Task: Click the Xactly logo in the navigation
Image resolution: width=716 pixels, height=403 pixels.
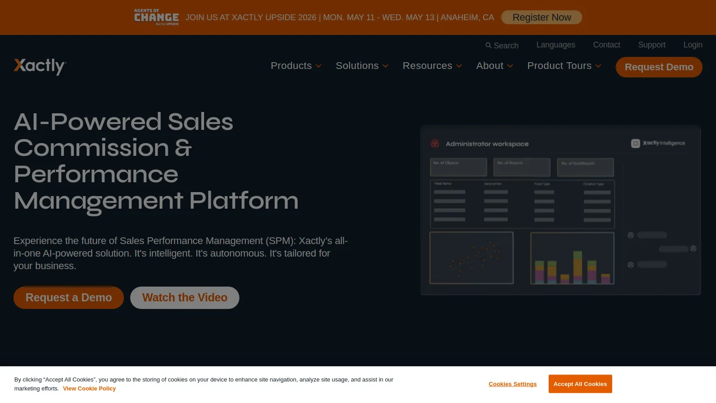Action: [x=39, y=66]
